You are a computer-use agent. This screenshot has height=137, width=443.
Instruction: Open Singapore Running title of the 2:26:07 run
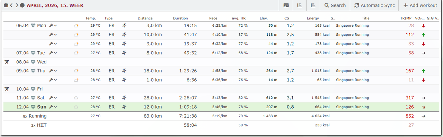tap(352, 98)
